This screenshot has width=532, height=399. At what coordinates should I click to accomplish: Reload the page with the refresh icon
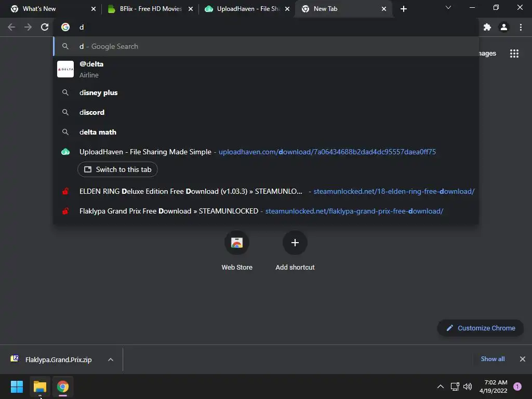(x=45, y=27)
